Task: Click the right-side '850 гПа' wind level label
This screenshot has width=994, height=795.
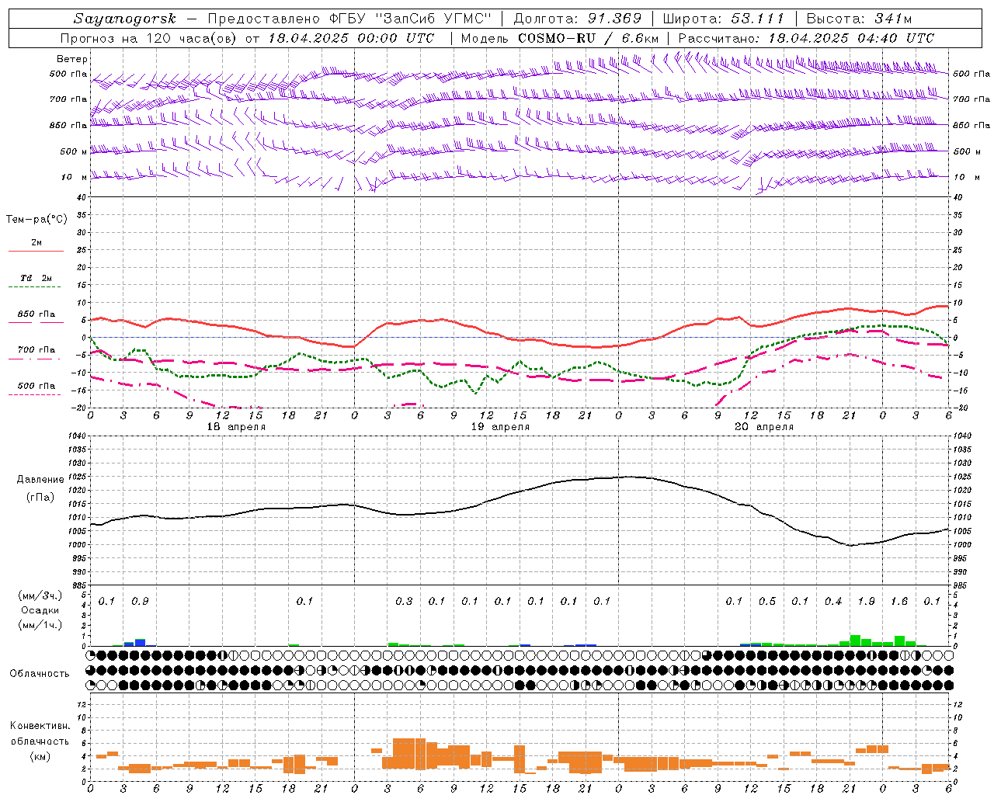Action: coord(971,125)
